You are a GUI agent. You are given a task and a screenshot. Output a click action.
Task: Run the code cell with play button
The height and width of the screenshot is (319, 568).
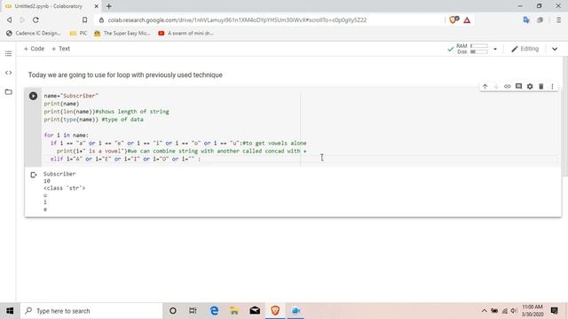pyautogui.click(x=33, y=96)
